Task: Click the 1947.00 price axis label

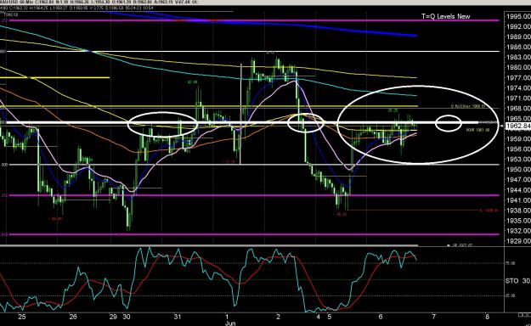Action: [x=518, y=179]
